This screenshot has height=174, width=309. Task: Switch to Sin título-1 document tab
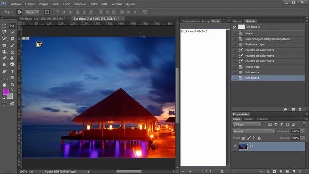pos(42,18)
